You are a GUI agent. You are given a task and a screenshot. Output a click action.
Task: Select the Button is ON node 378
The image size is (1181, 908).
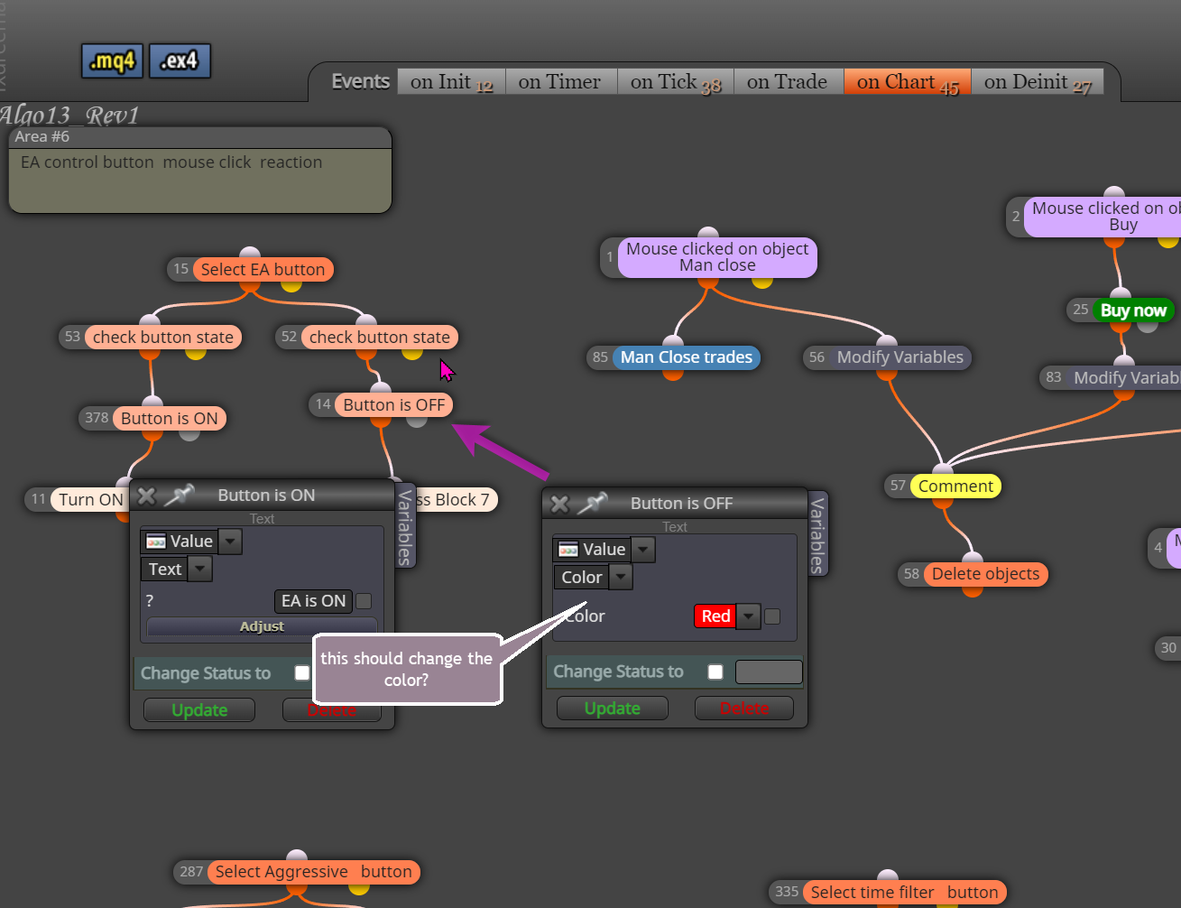pos(169,418)
